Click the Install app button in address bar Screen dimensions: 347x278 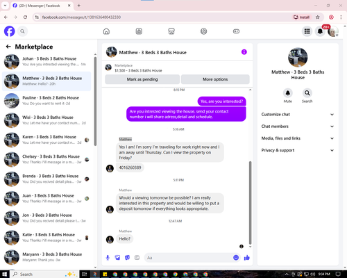(x=301, y=17)
